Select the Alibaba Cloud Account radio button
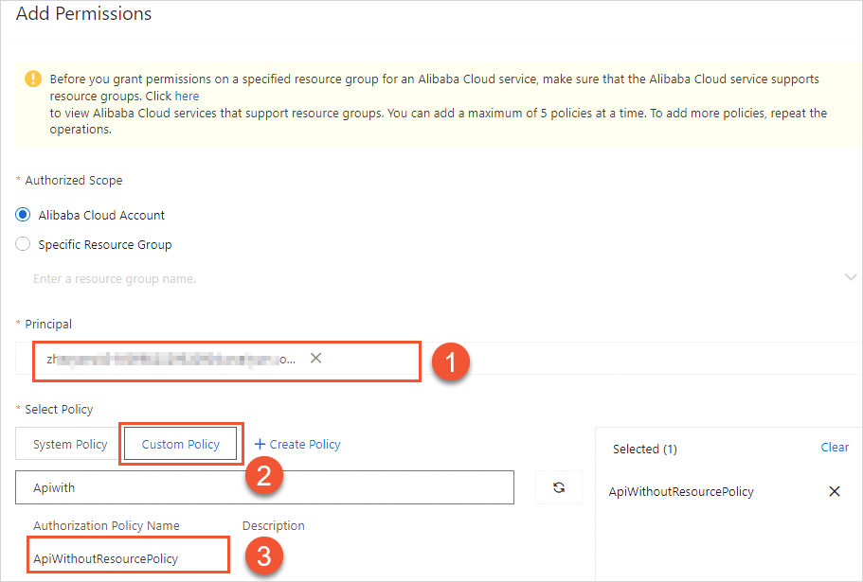This screenshot has width=863, height=582. [24, 215]
